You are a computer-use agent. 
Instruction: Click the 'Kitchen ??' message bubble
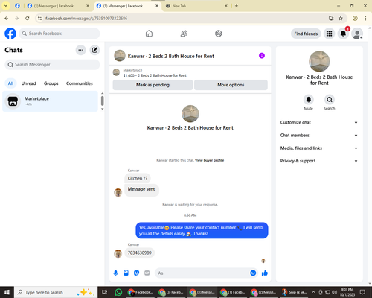[x=138, y=178]
